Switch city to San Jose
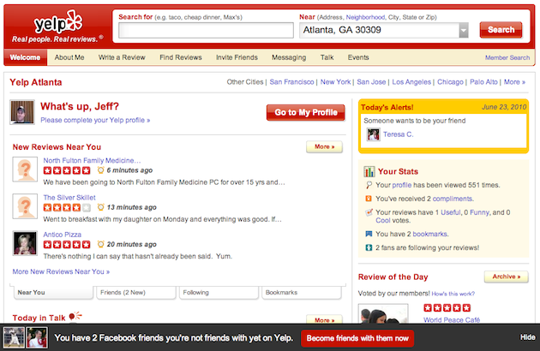The width and height of the screenshot is (540, 351). click(371, 82)
